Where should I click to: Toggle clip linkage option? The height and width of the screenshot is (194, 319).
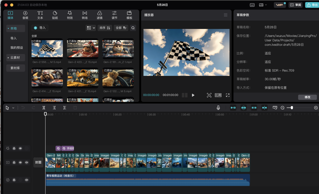click(254, 108)
